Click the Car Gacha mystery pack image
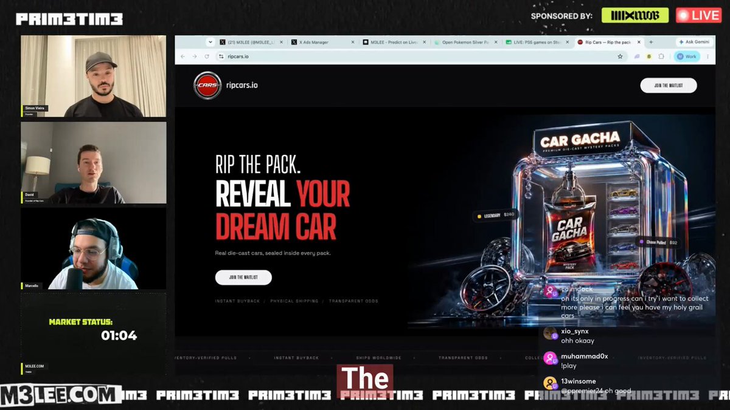The image size is (730, 410). 570,234
